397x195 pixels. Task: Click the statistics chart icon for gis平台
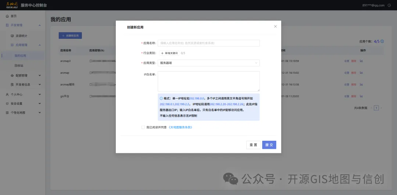[x=361, y=96]
